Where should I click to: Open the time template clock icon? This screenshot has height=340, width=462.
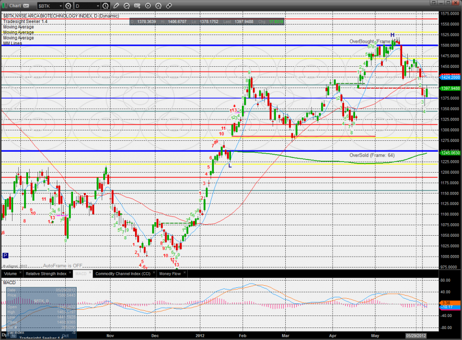[105, 6]
